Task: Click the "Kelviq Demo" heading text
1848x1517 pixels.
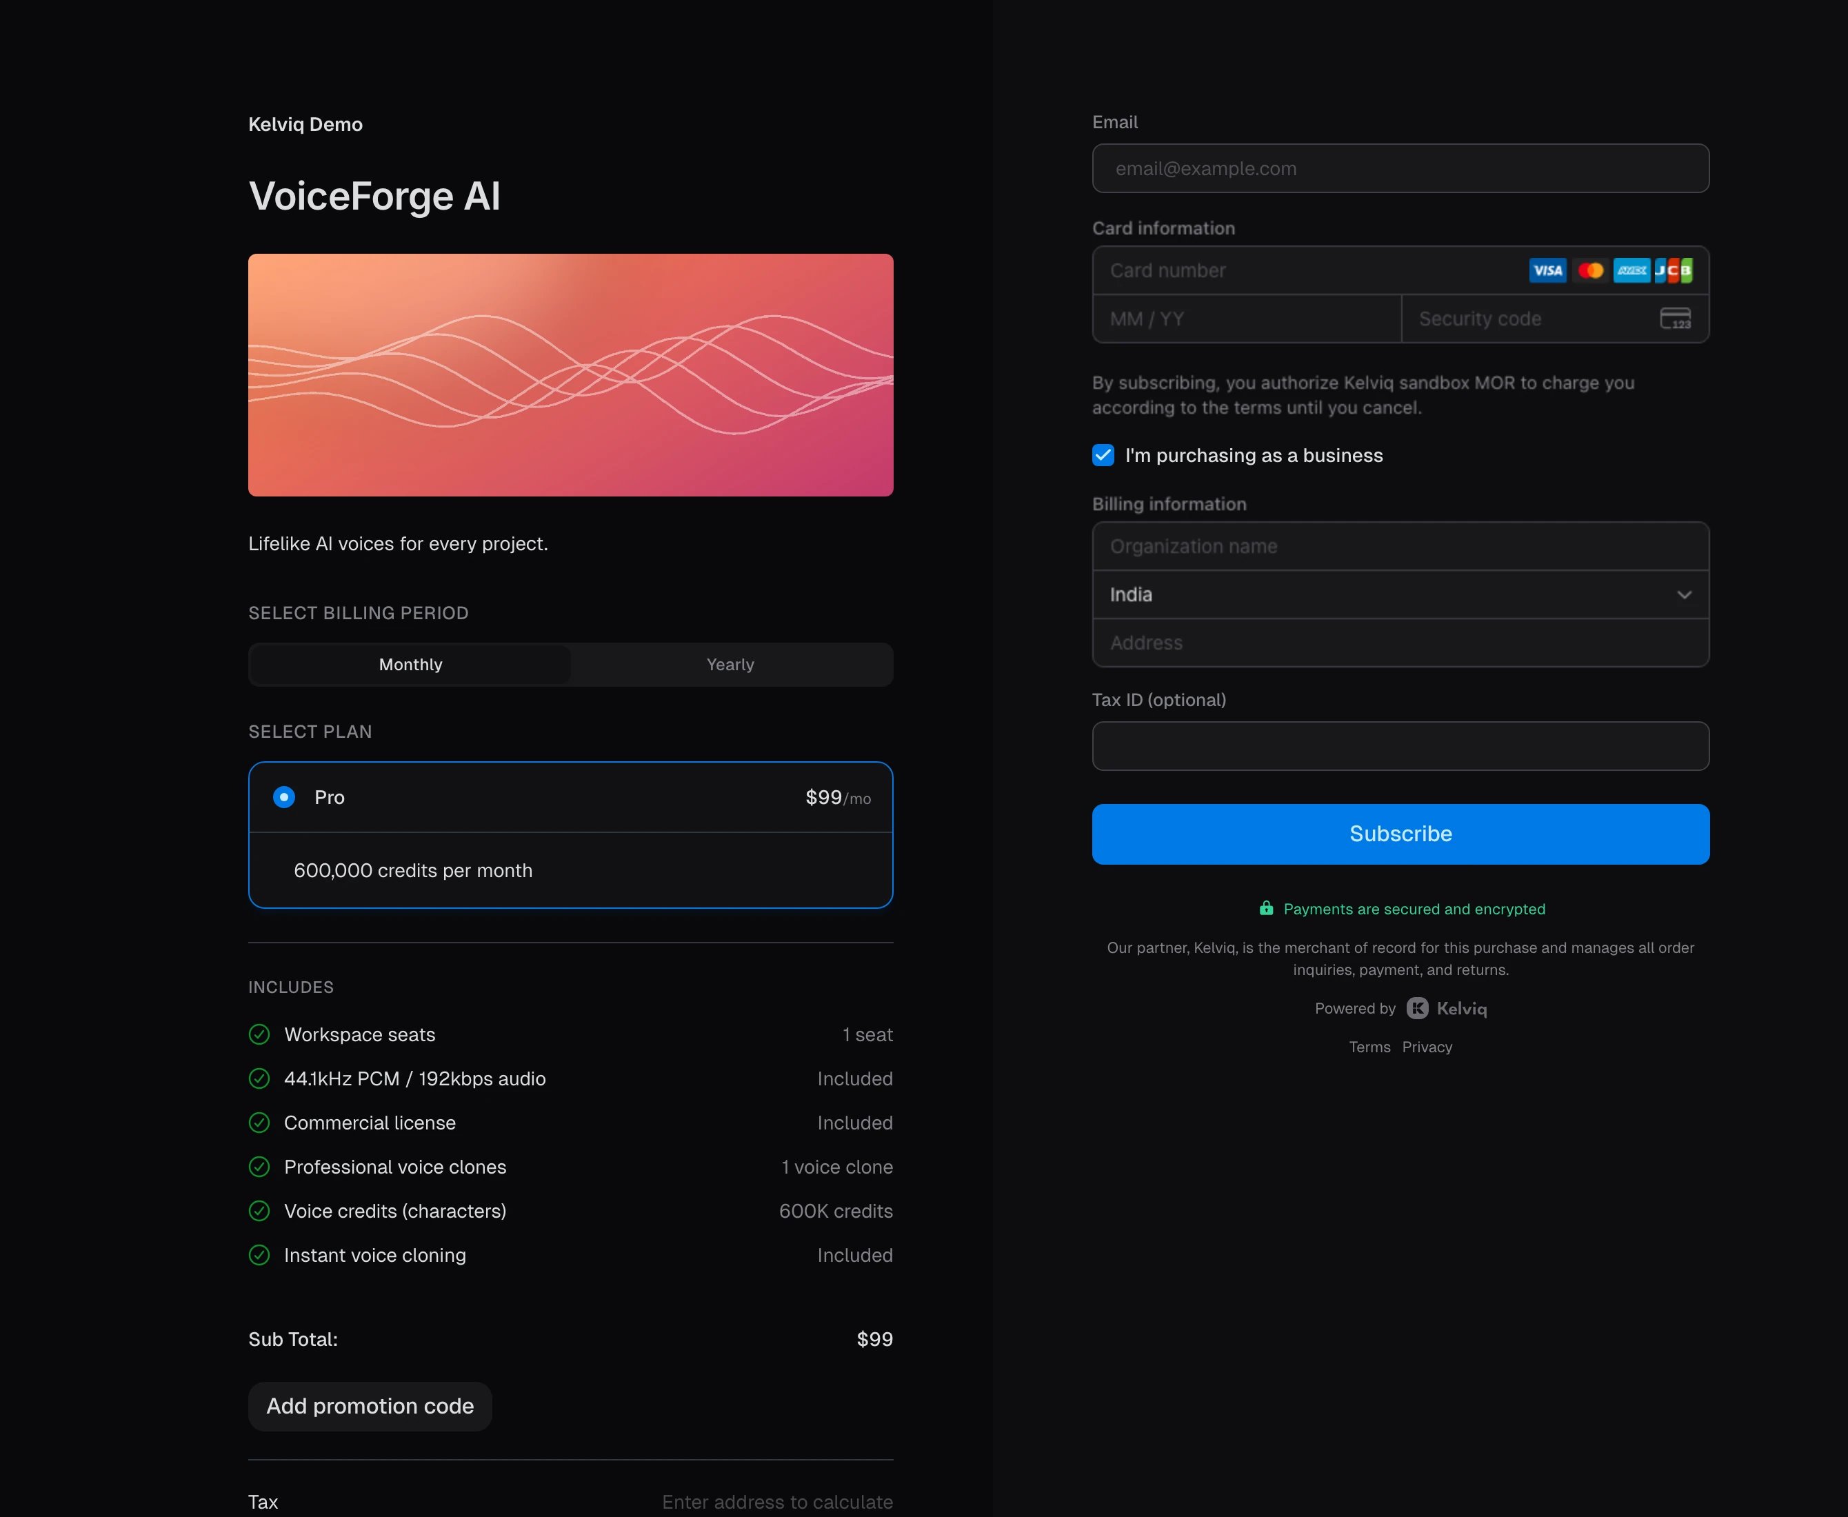Action: (305, 124)
